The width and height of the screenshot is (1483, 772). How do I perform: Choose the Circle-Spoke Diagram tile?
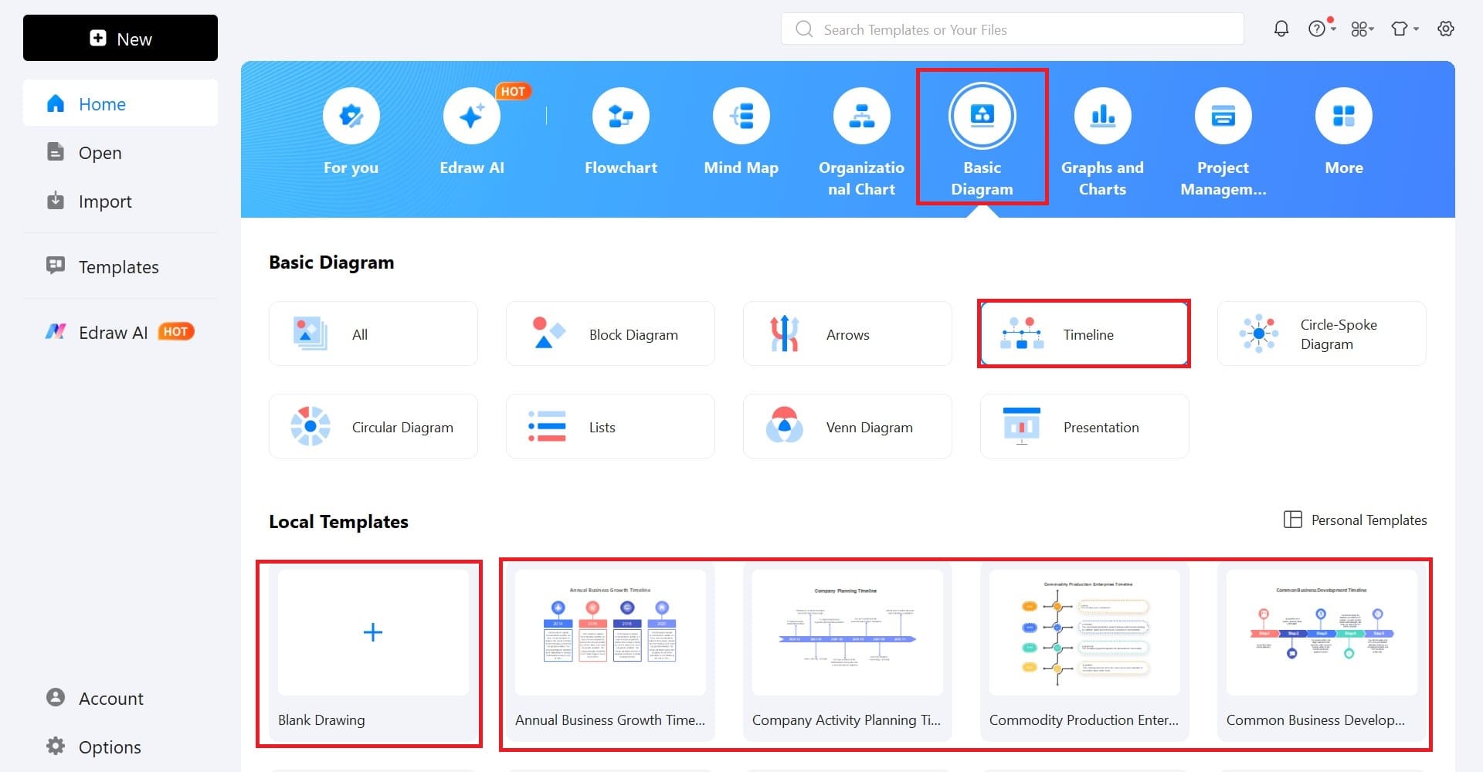point(1322,334)
